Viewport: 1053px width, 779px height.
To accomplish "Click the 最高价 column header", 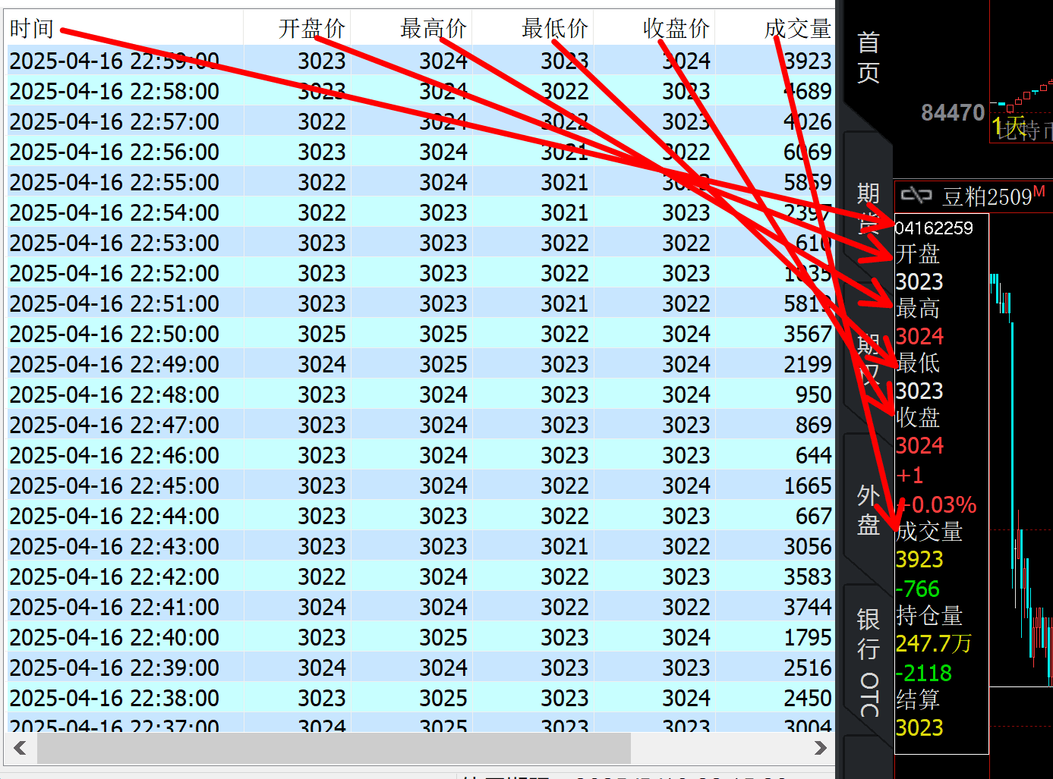I will [433, 29].
